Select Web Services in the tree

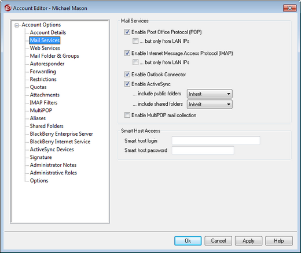[45, 48]
